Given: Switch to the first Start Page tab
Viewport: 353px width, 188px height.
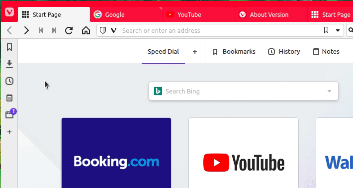Looking at the screenshot, I should (x=54, y=14).
